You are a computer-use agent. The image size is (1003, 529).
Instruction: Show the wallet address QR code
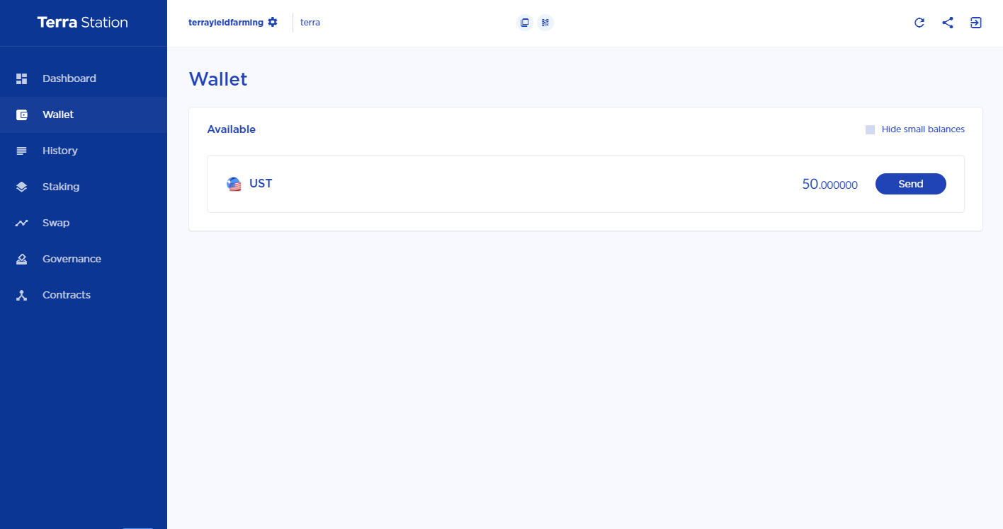pyautogui.click(x=545, y=23)
